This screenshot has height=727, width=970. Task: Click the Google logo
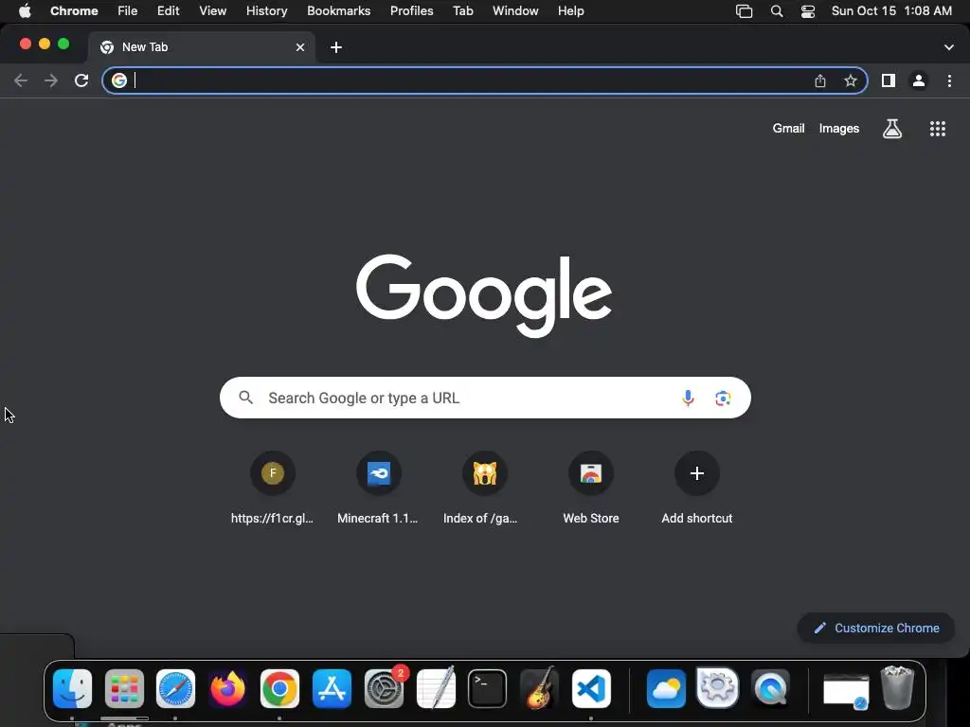coord(484,295)
